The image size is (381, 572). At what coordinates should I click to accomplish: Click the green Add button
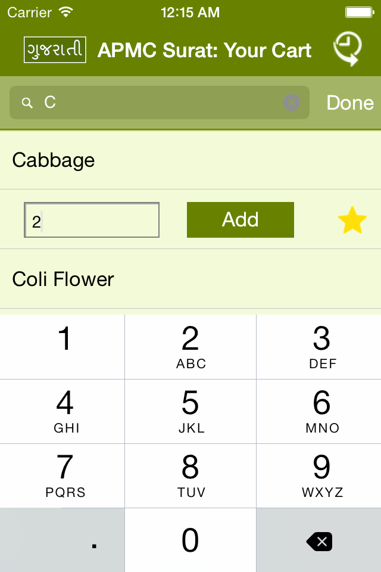241,220
